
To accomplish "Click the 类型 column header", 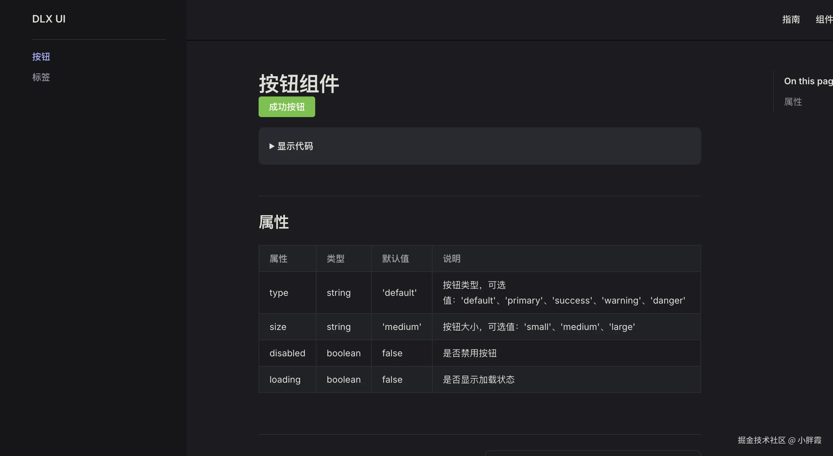I will (335, 259).
